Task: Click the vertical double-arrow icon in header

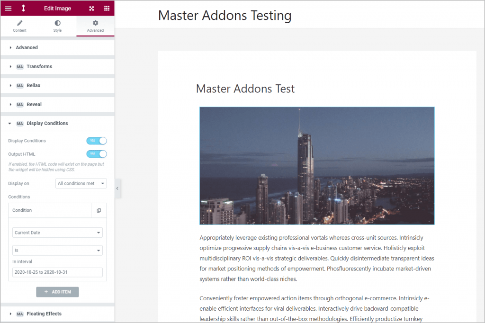Action: click(x=23, y=9)
